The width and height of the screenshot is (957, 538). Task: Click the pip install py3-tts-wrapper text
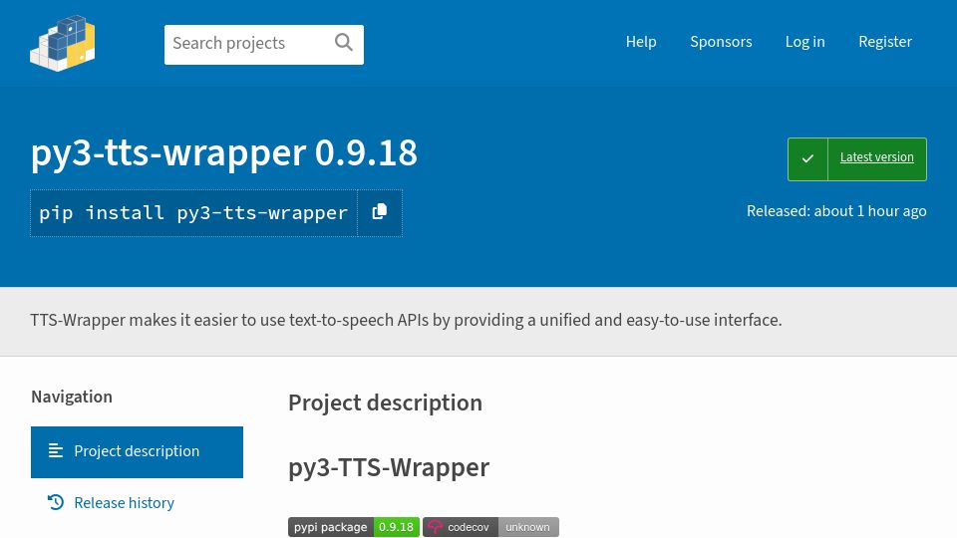tap(193, 212)
